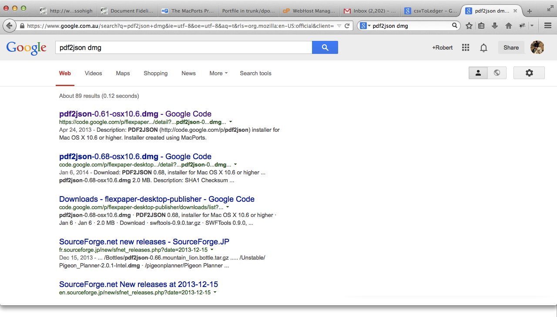This screenshot has height=317, width=557.
Task: Open SourceForge.net New releases at 2013-12-15 result
Action: click(x=138, y=284)
